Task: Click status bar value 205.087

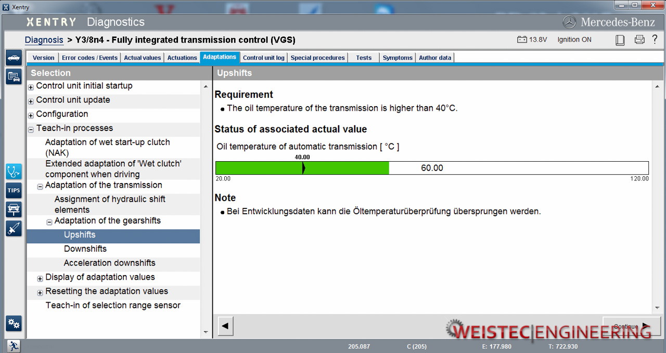Action: point(359,347)
